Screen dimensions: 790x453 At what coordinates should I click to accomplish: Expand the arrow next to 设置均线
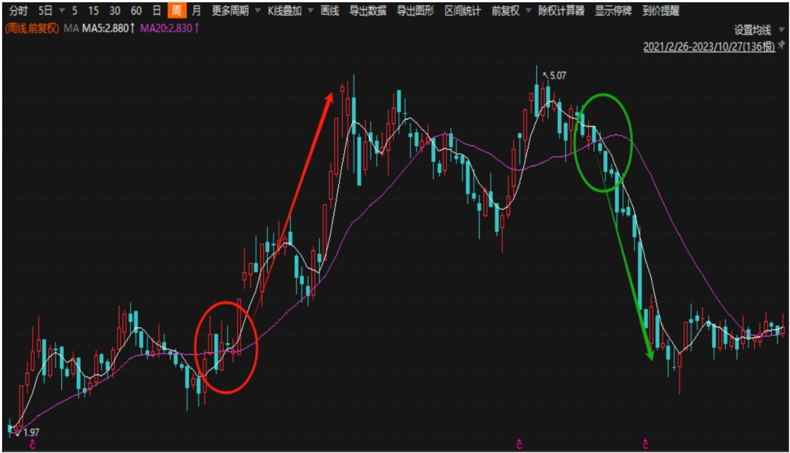tap(781, 30)
